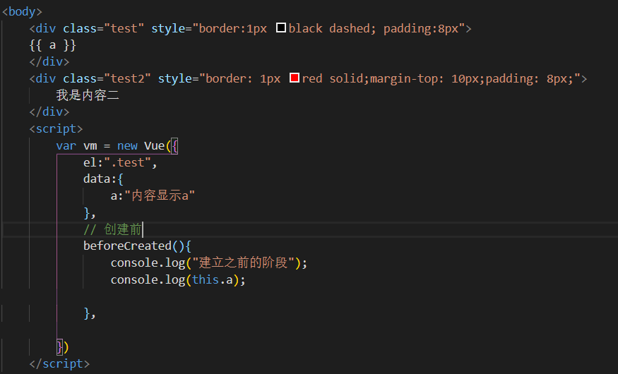
Task: Click the {{ a }} template expression
Action: click(52, 45)
